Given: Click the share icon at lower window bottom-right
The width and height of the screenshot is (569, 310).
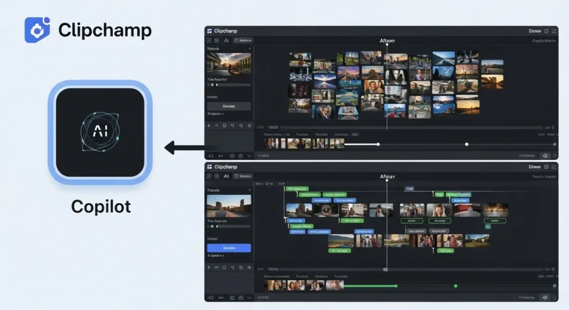Looking at the screenshot, I should [x=545, y=298].
